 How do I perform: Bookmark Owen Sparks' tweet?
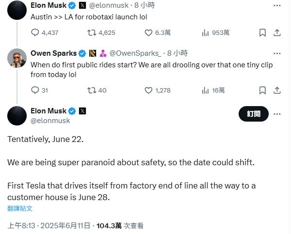tap(262, 90)
